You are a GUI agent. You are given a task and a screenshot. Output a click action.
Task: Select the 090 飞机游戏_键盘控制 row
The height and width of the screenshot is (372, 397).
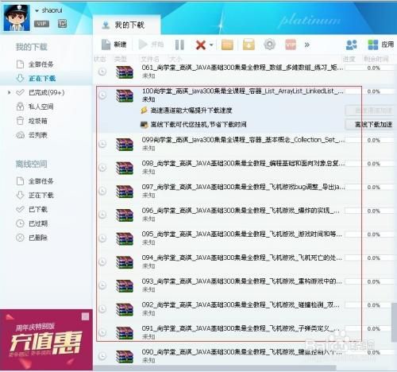tap(245, 356)
